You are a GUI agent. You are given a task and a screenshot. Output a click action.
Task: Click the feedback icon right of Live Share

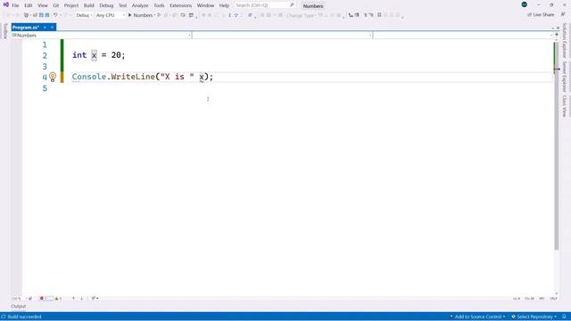point(563,14)
